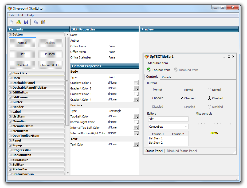Screen dimensions: 247x188
Task: Click MenuBar Item in the Preview window
Action: [x=158, y=63]
